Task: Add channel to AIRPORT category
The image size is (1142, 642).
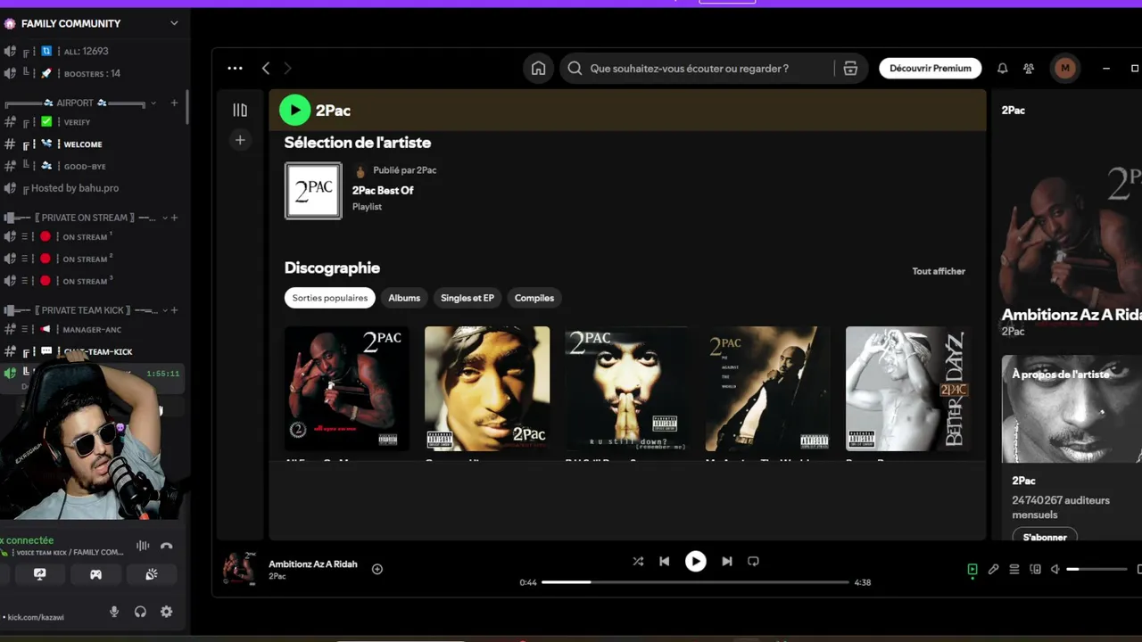Action: [x=174, y=103]
